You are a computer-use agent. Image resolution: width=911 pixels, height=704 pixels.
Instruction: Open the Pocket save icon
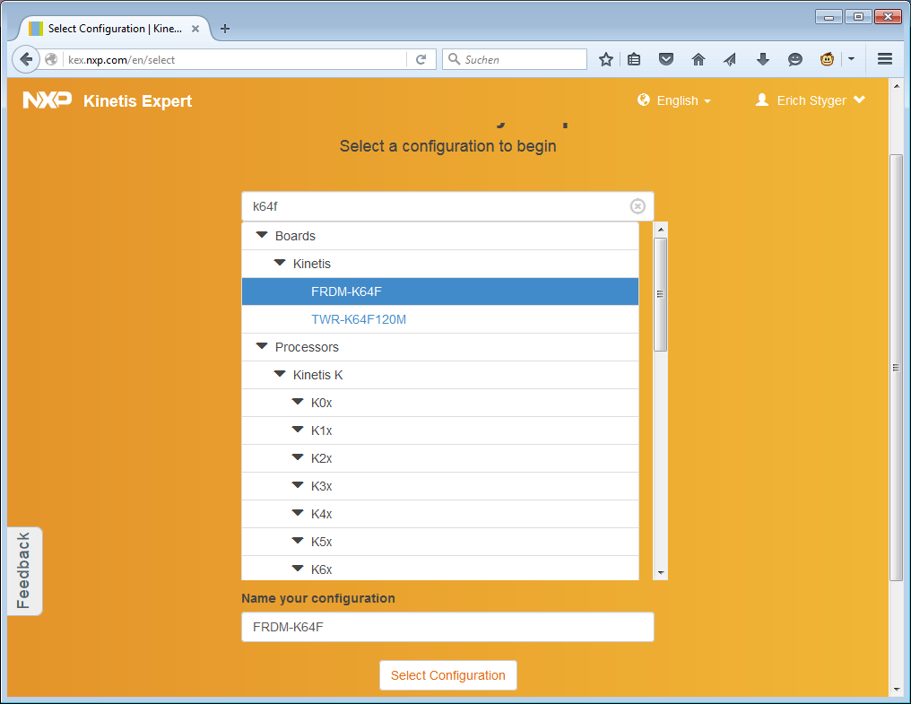pos(666,59)
